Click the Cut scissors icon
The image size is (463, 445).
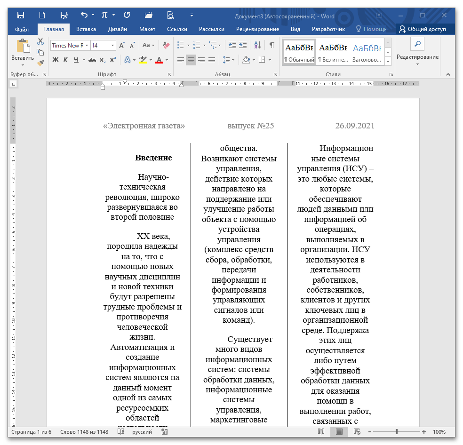click(40, 41)
